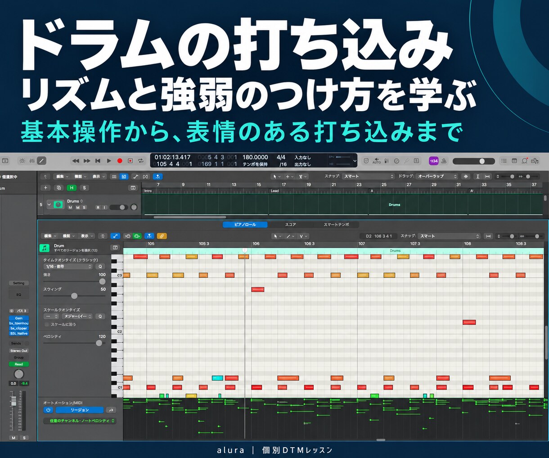Click the Fast Forward transport button
This screenshot has height=458, width=549.
coord(87,161)
